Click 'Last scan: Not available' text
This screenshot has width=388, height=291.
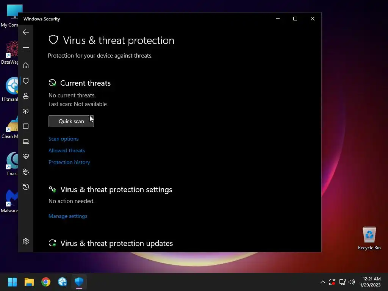coord(77,104)
